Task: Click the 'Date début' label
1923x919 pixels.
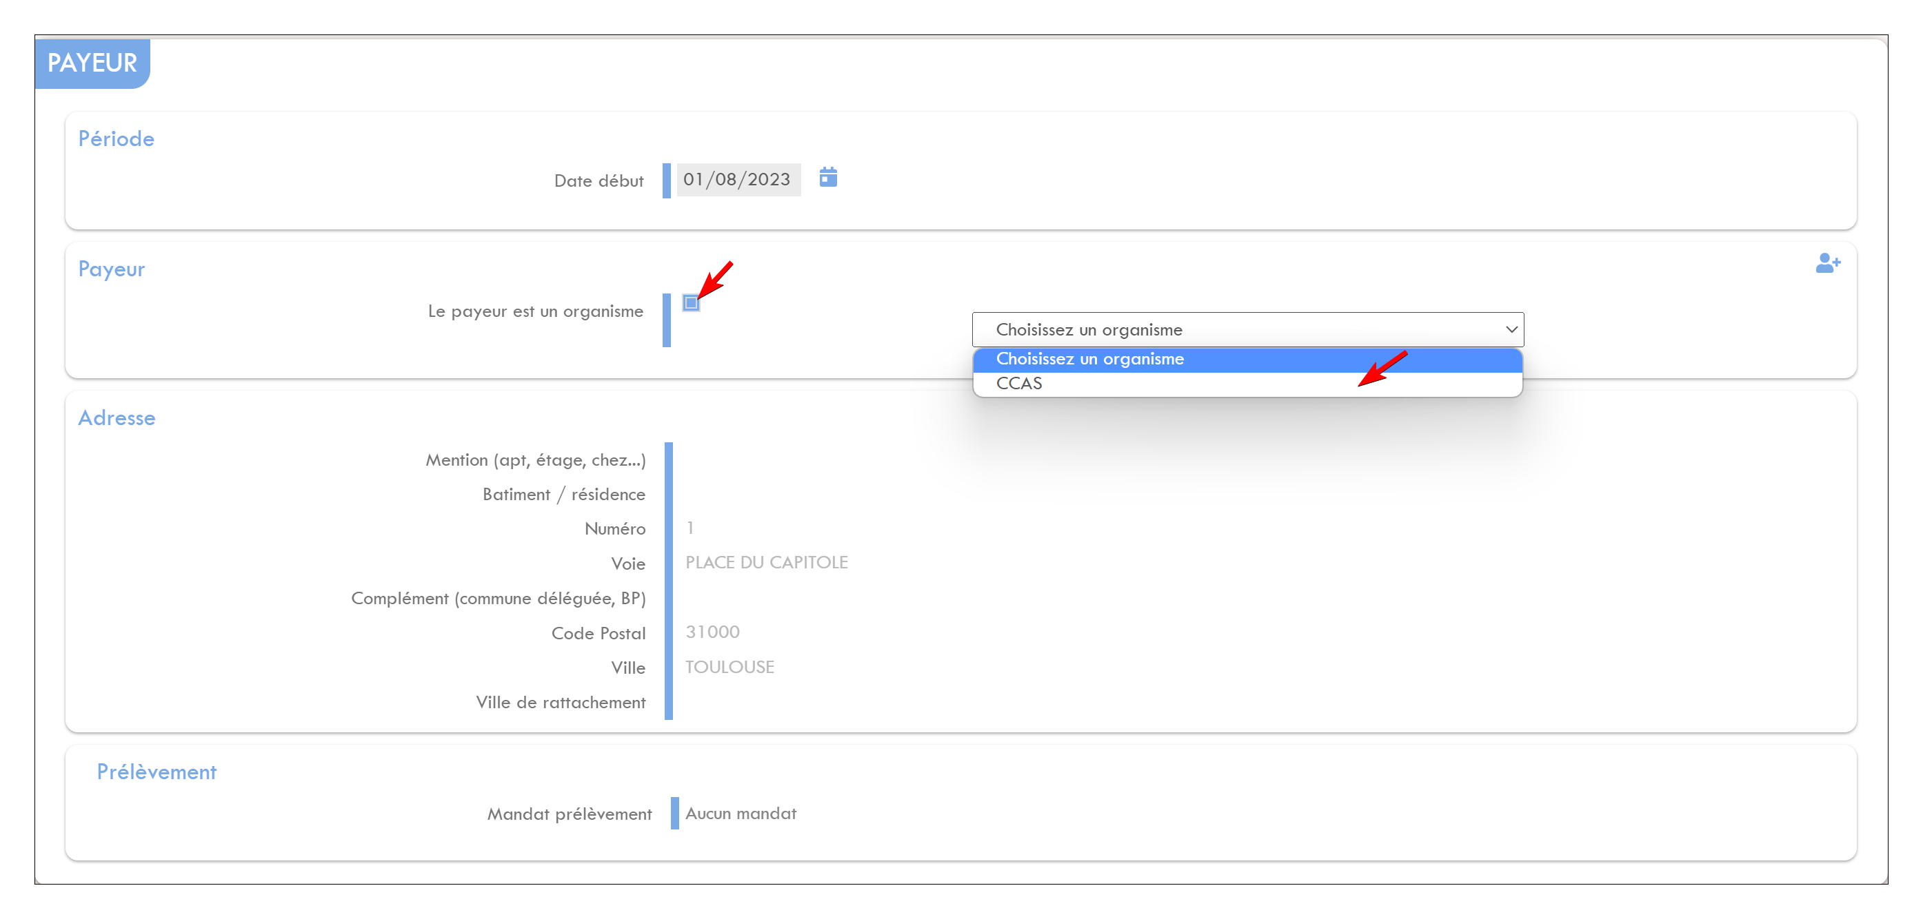Action: (598, 181)
